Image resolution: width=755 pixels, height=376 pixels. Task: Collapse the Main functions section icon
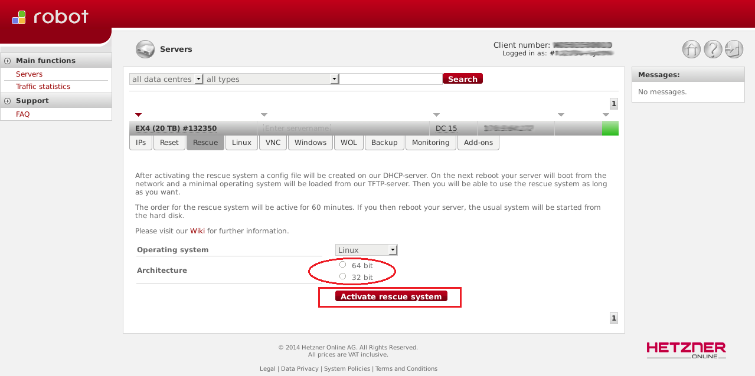click(8, 61)
